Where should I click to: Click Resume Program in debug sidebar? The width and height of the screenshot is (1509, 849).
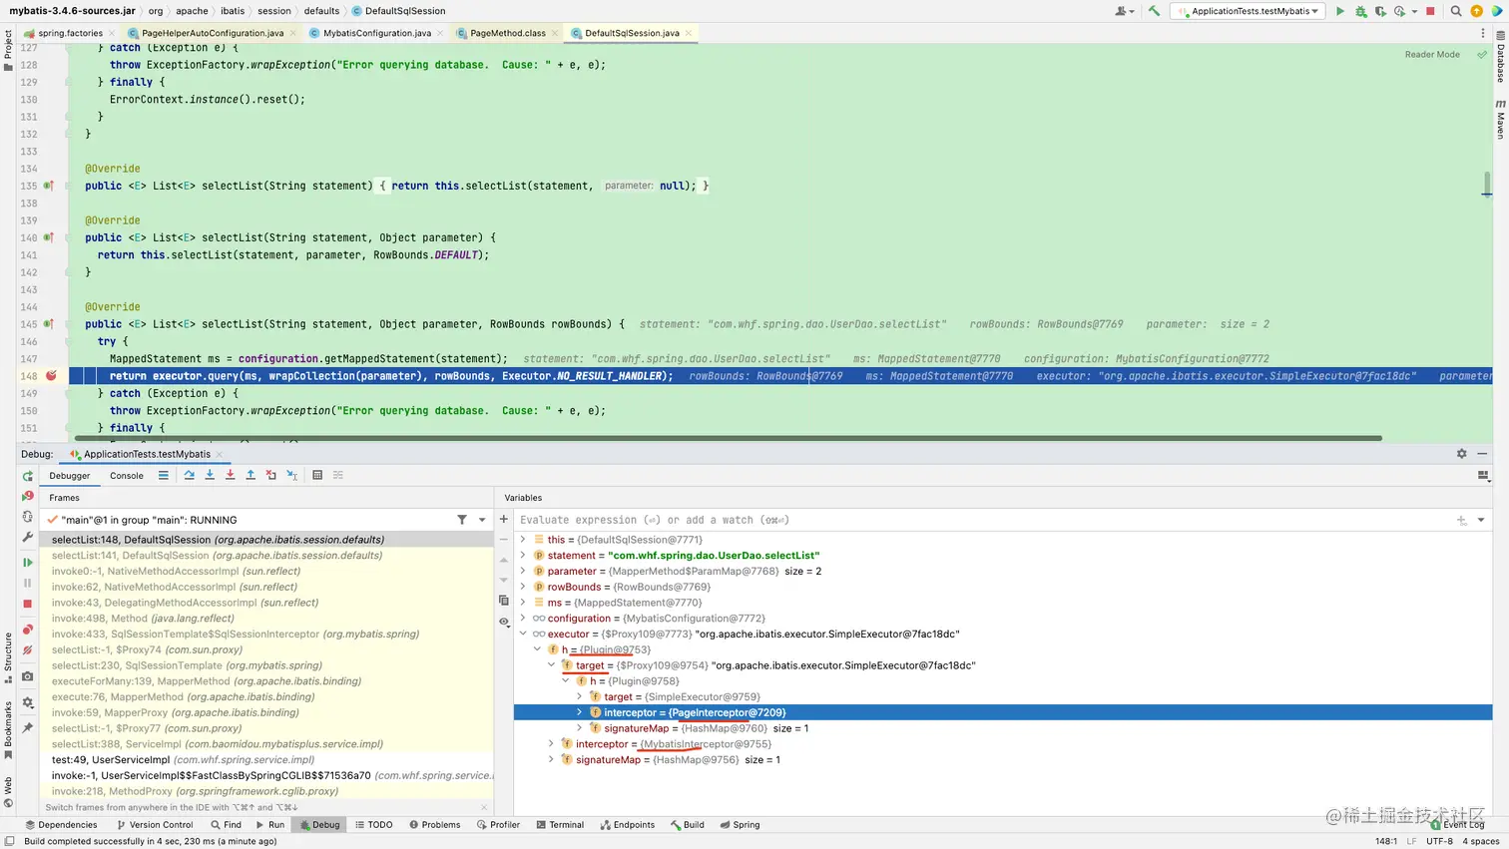coord(28,563)
